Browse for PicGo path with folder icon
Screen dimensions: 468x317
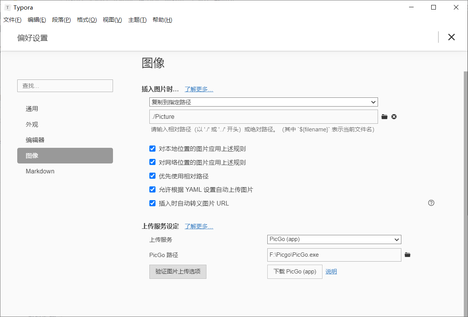pos(407,255)
